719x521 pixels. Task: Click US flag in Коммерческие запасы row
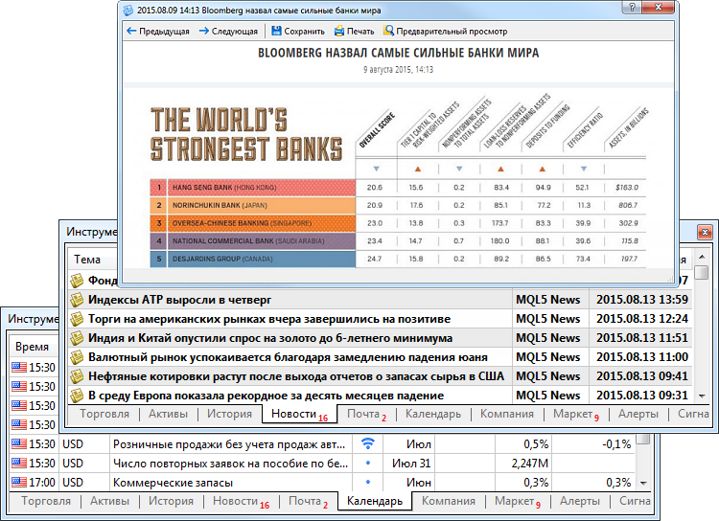pos(19,482)
